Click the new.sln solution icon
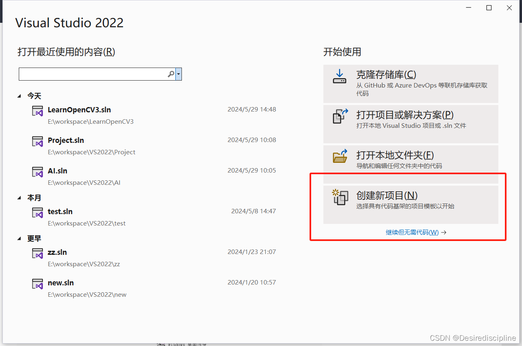 [38, 284]
